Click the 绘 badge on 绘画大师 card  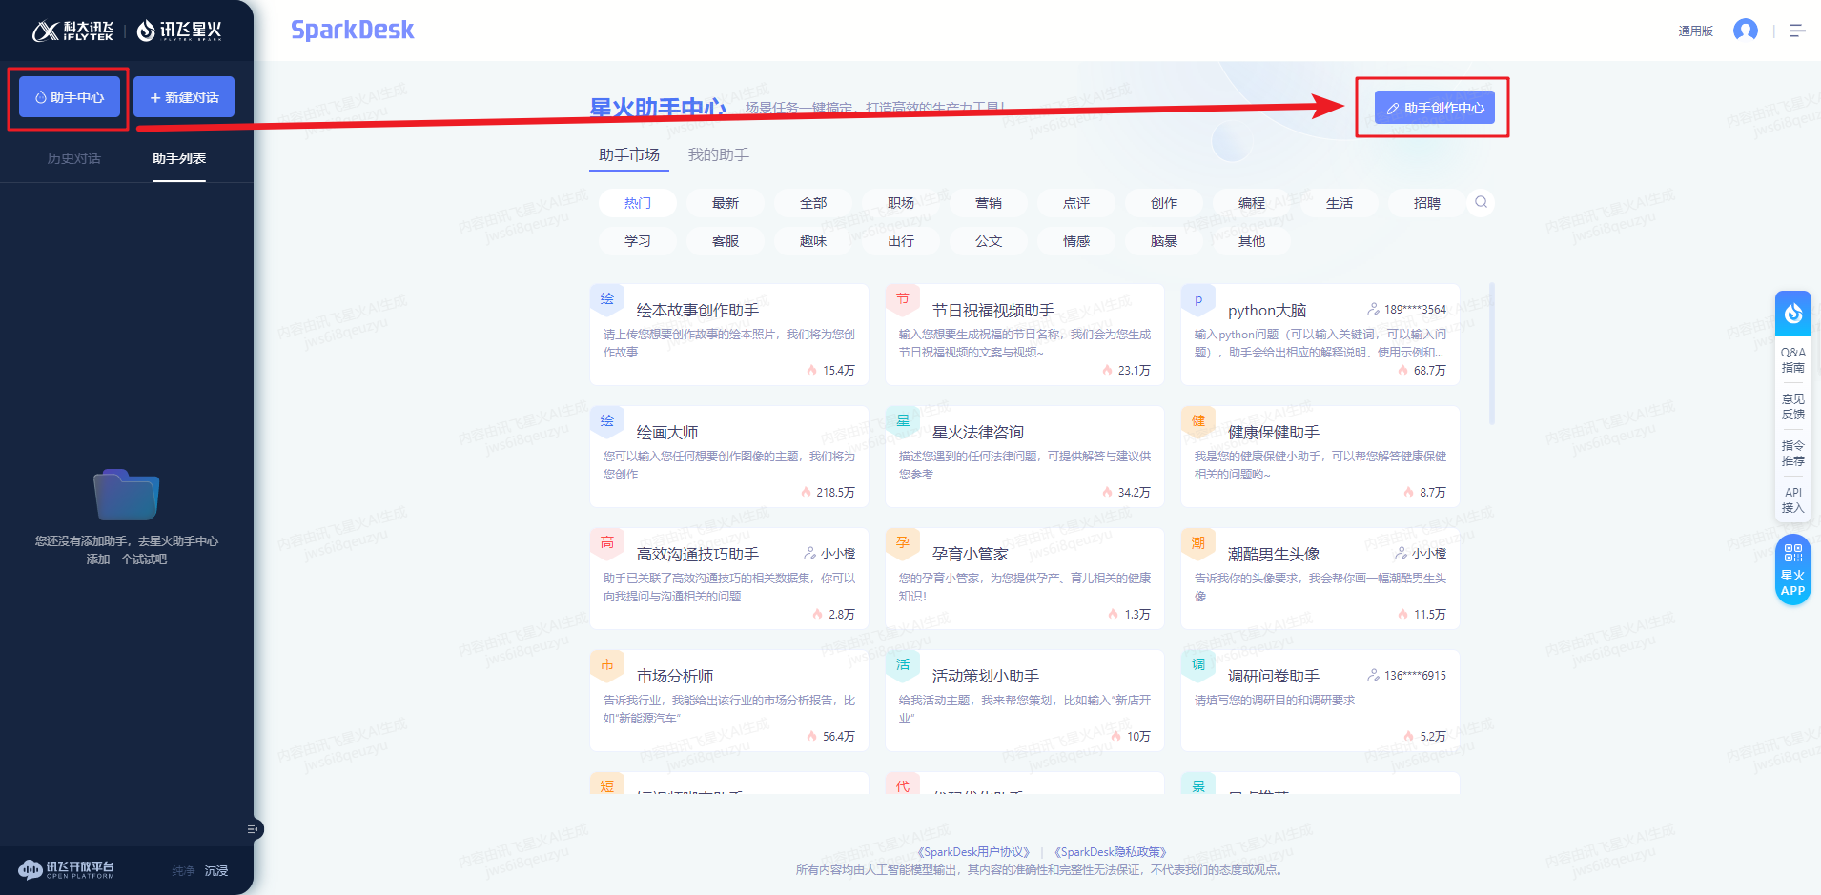607,421
